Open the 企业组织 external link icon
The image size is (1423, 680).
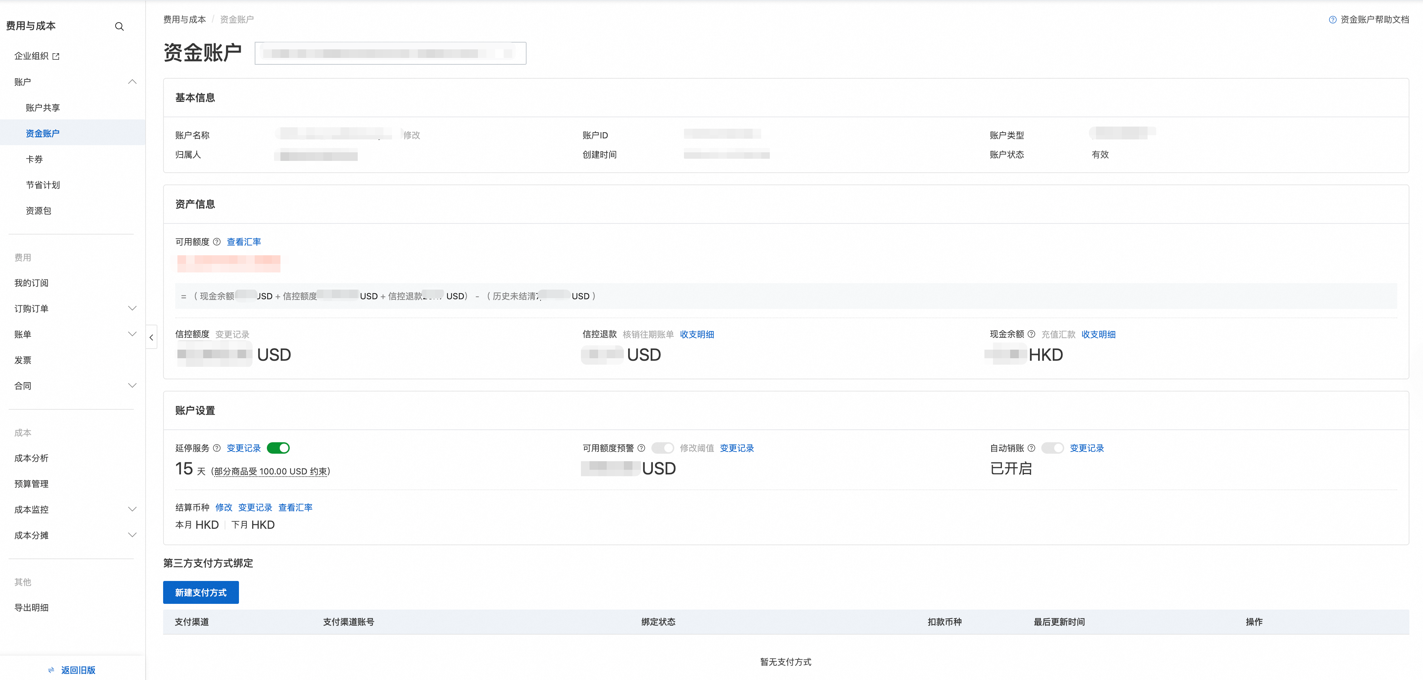[56, 56]
